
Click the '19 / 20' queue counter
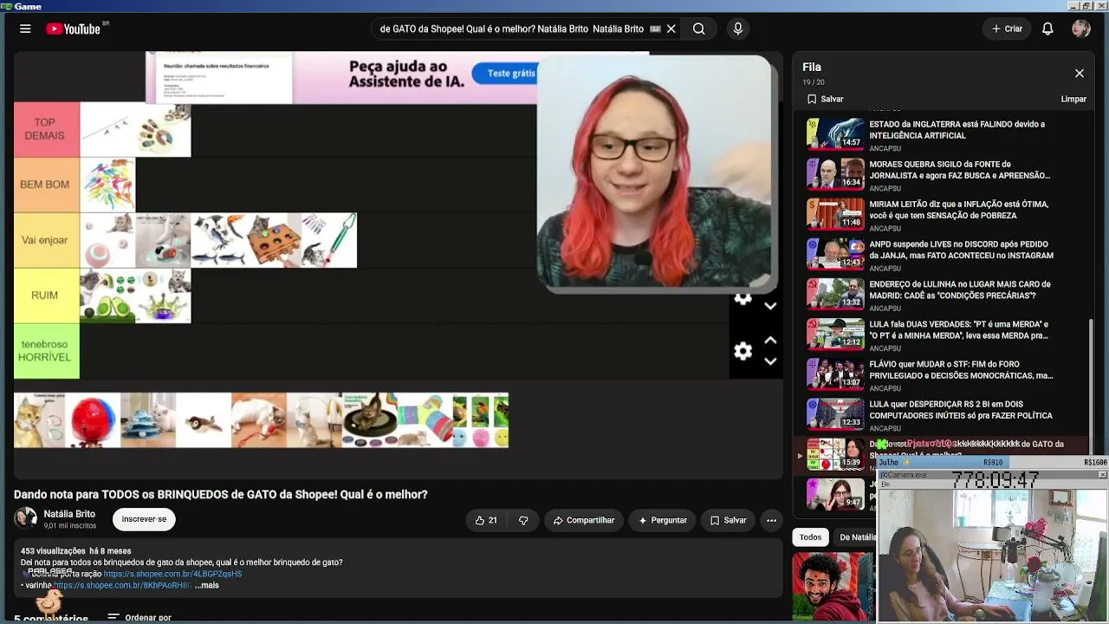(x=814, y=82)
